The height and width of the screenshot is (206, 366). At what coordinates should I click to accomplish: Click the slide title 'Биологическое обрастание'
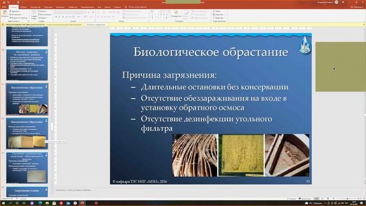210,52
